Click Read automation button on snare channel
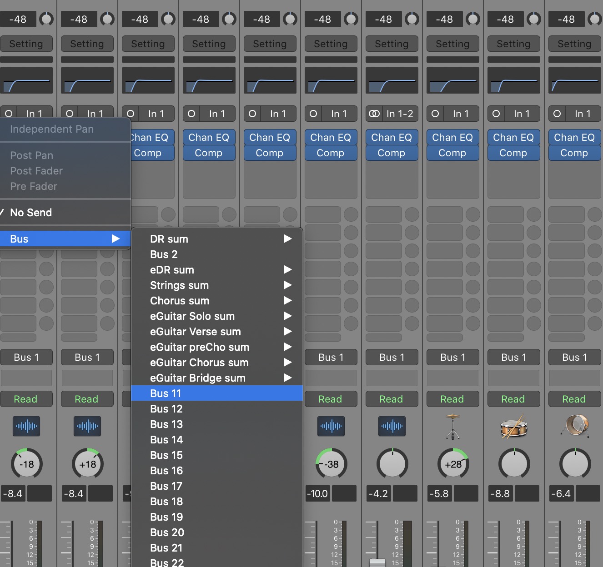The height and width of the screenshot is (567, 603). 513,399
